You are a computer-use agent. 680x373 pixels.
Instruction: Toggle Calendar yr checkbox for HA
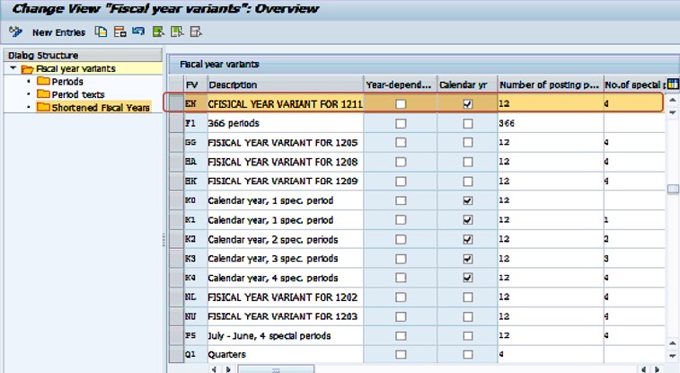(467, 162)
